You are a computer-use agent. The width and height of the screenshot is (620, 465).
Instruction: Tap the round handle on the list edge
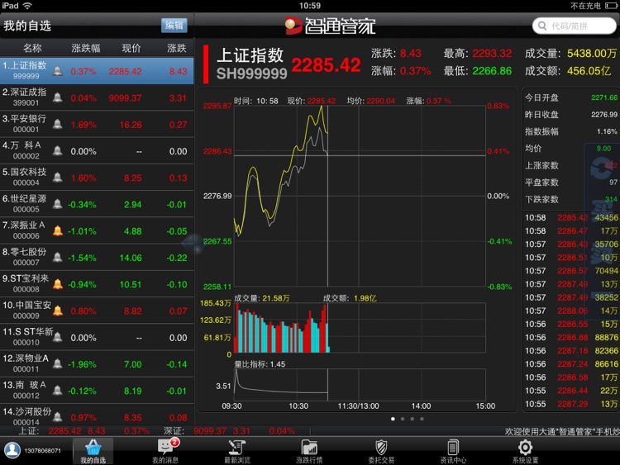tap(194, 243)
